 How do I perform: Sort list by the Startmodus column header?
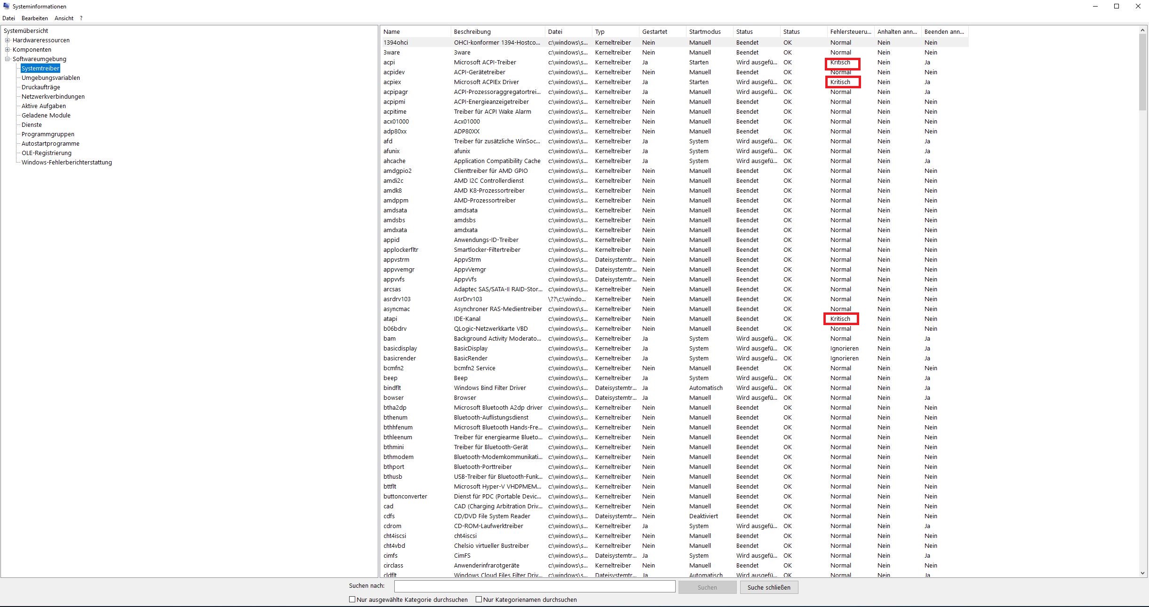pyautogui.click(x=705, y=32)
